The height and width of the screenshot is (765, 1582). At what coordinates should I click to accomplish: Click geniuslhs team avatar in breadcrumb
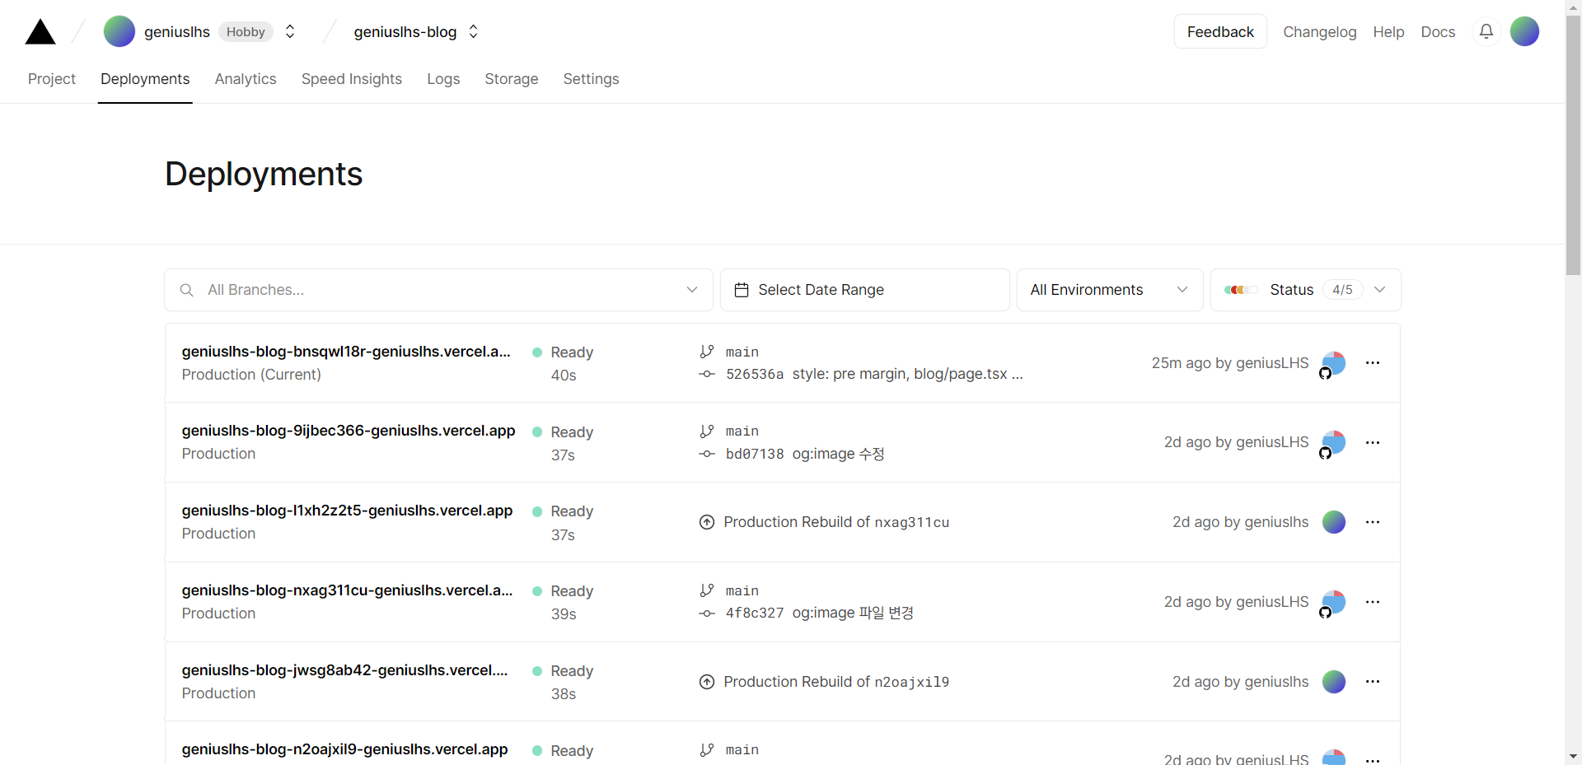point(119,31)
